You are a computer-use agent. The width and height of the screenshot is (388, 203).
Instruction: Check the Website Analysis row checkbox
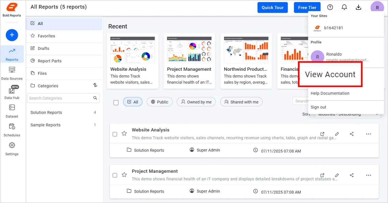115,134
